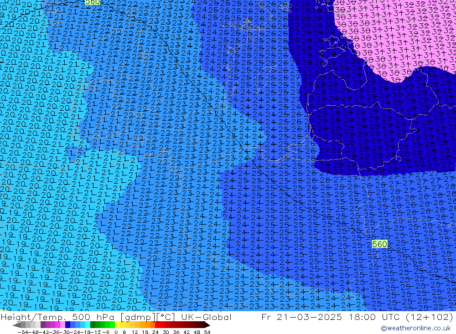Click the '18:00 UTC' time label

coord(375,317)
